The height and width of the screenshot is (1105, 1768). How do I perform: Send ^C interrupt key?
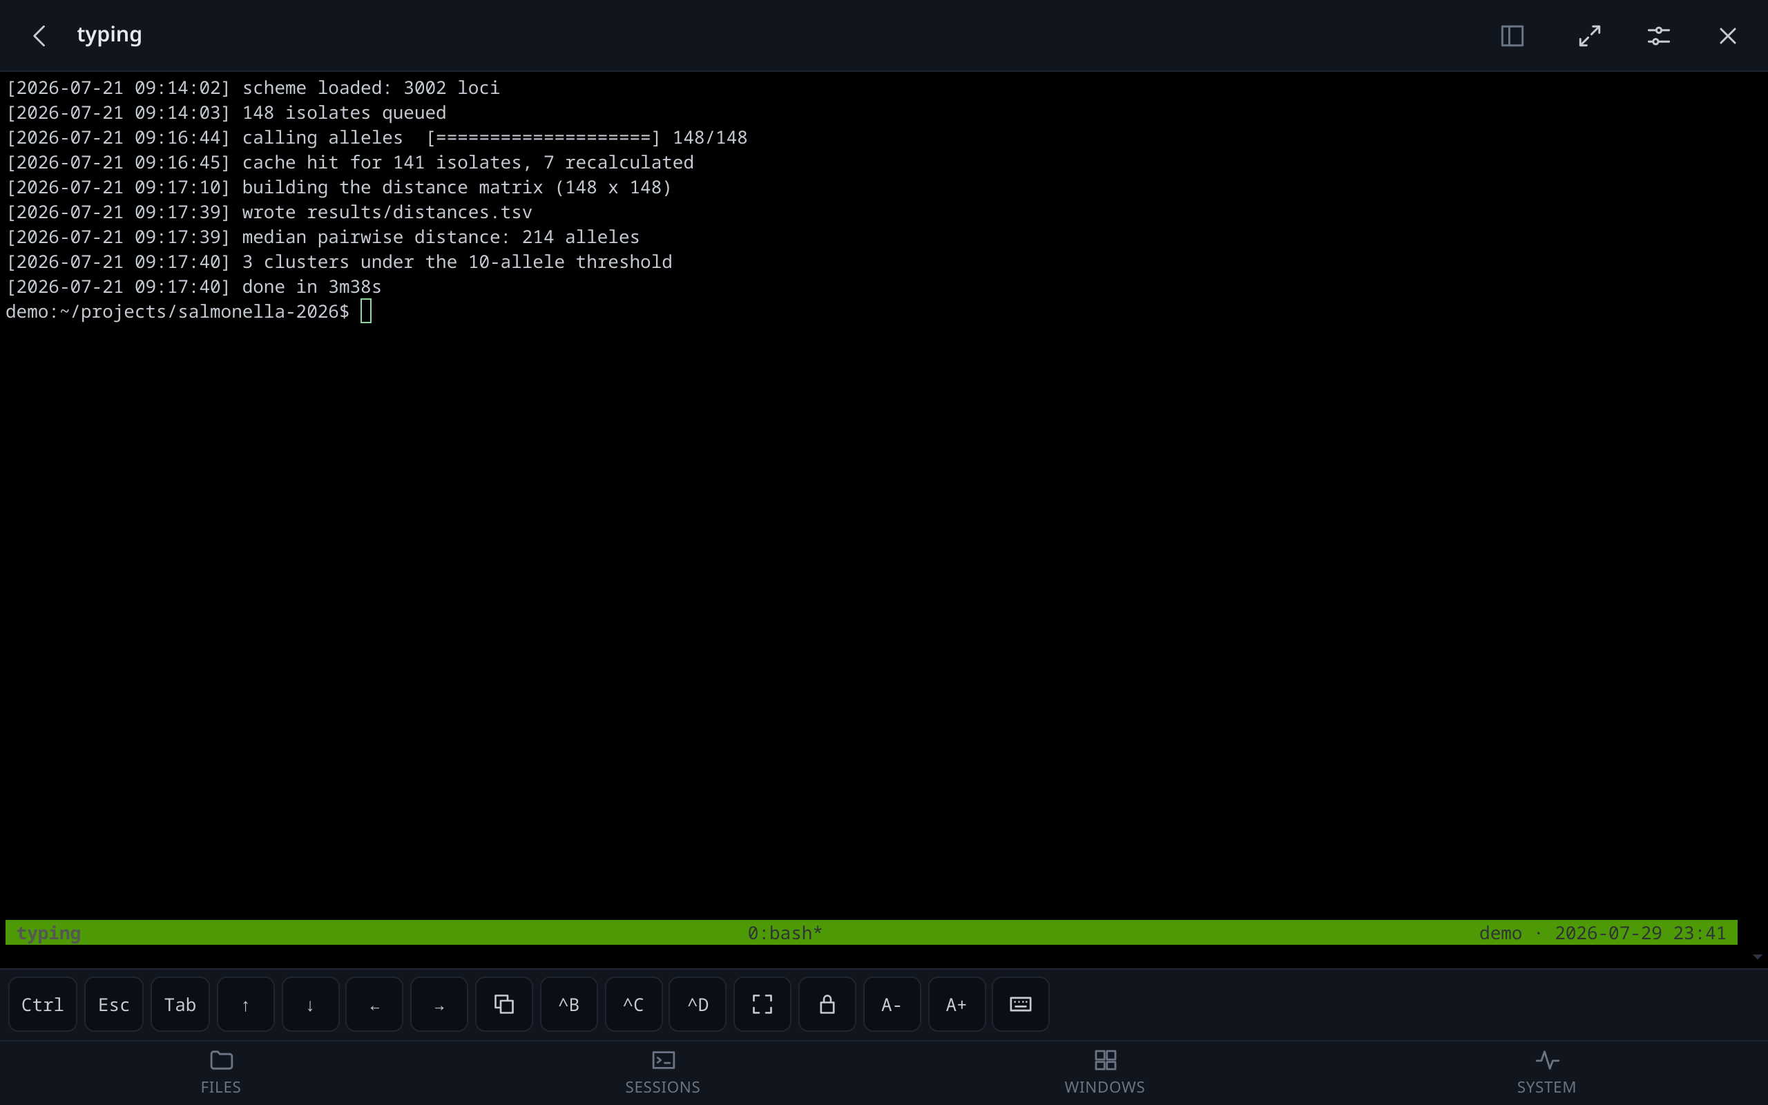pos(633,1004)
